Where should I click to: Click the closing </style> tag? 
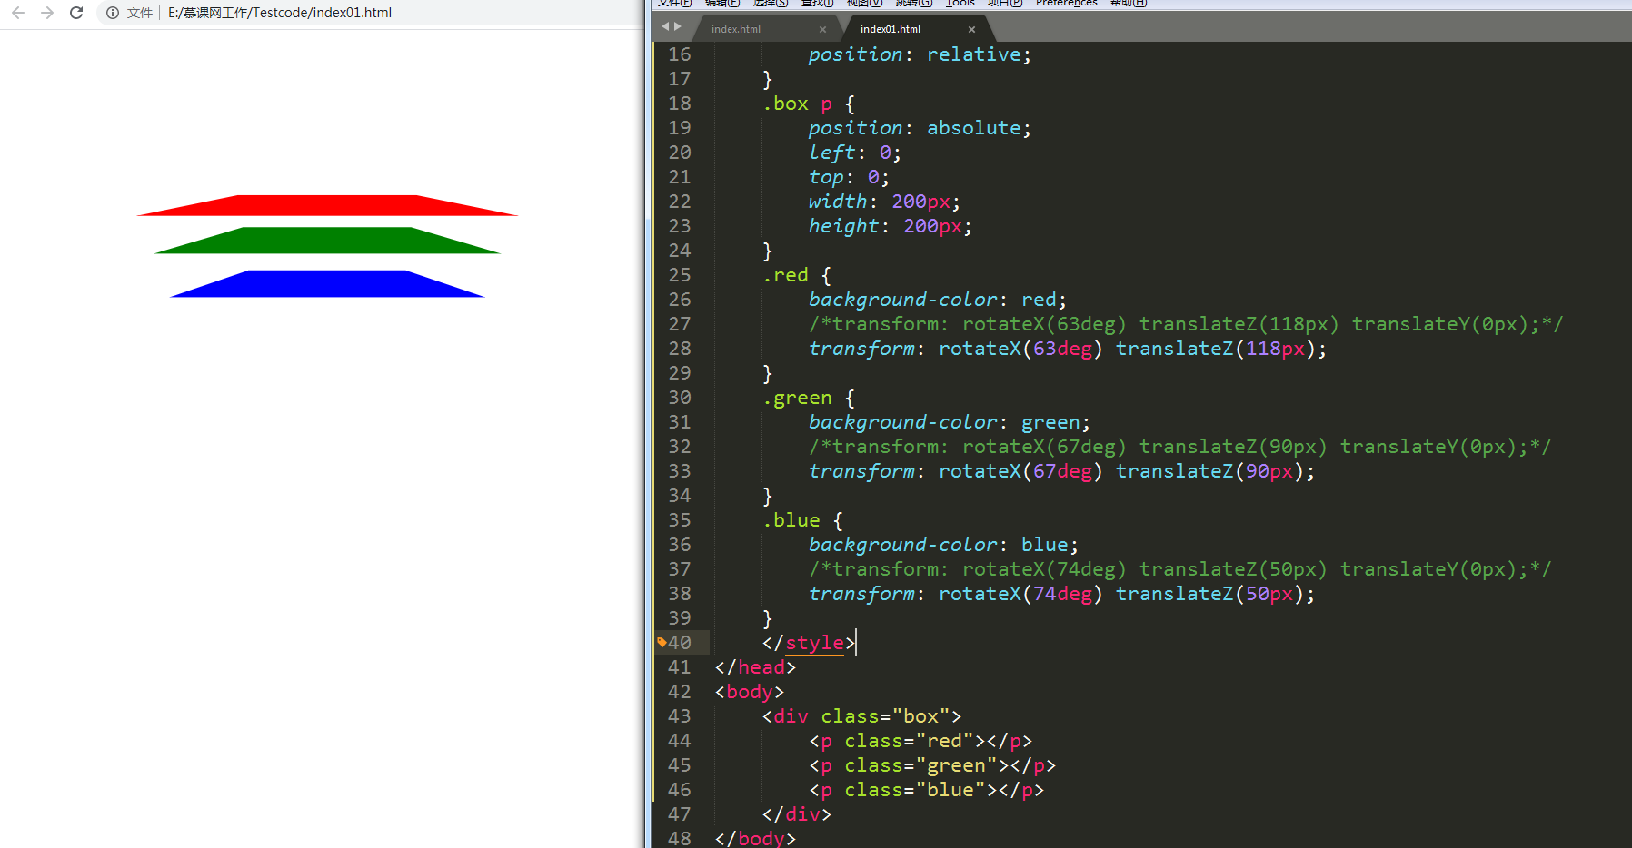coord(809,643)
